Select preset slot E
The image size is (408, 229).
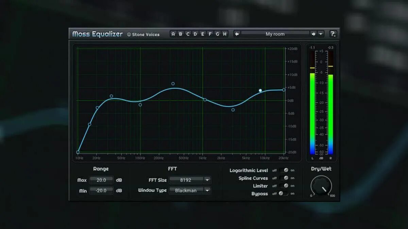[203, 34]
